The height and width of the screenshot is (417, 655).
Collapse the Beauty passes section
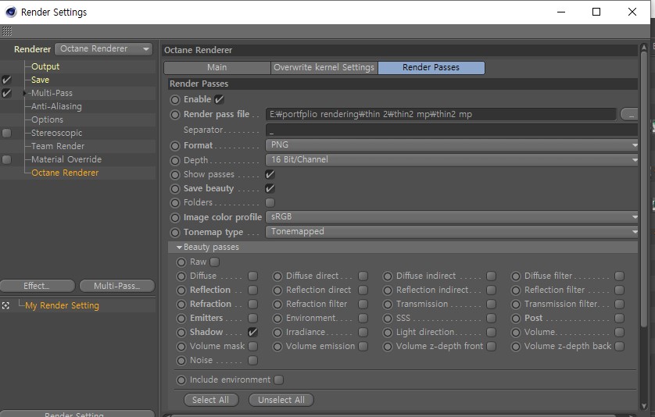coord(179,247)
